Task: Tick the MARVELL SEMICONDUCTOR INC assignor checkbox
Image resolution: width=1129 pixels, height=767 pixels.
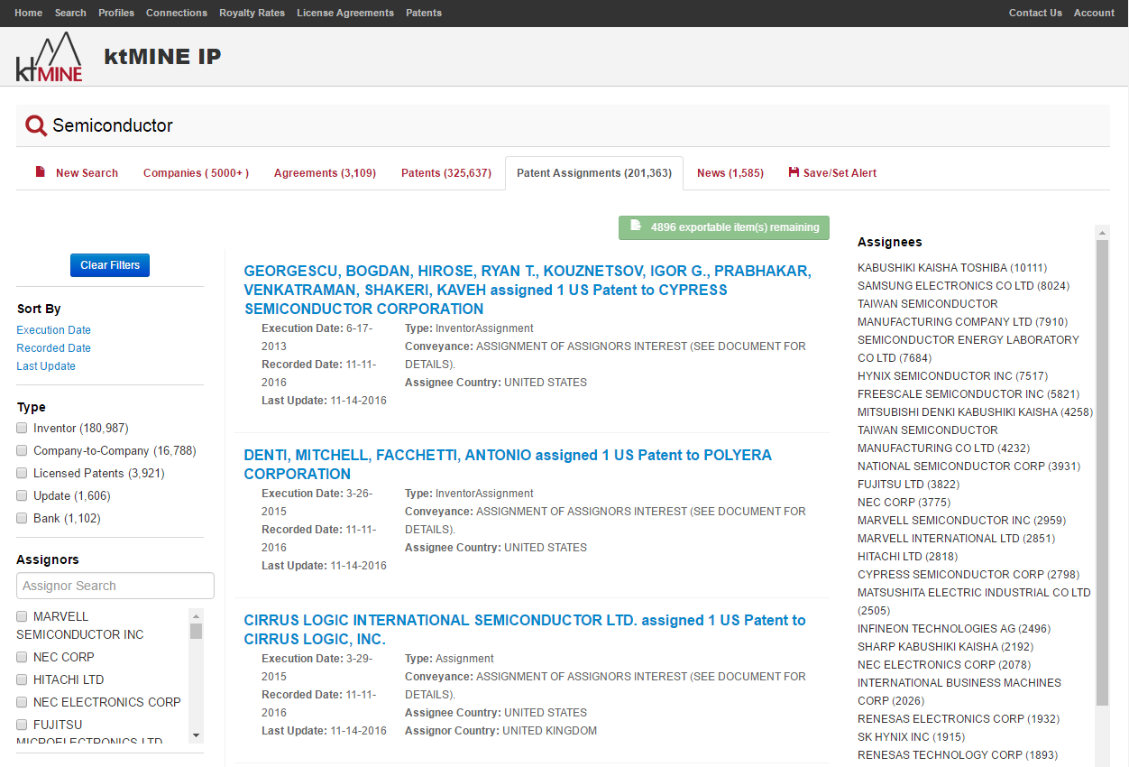Action: (22, 616)
